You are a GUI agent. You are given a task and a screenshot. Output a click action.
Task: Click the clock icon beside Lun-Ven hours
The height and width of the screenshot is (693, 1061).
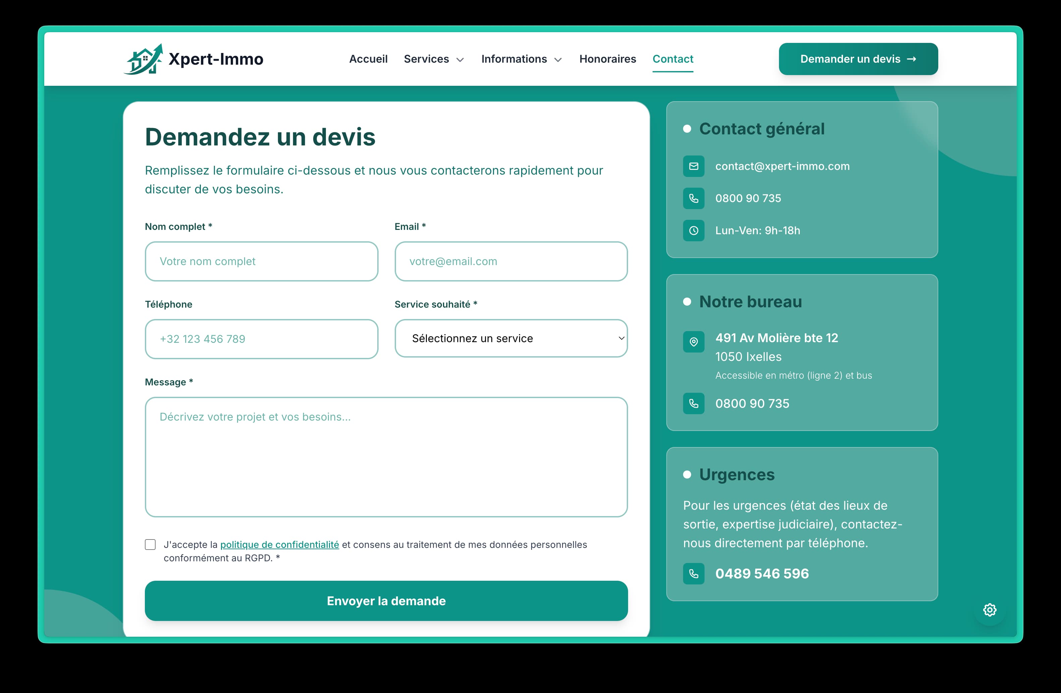[694, 231]
